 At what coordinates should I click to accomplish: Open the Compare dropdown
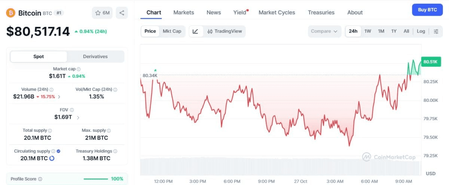(325, 31)
